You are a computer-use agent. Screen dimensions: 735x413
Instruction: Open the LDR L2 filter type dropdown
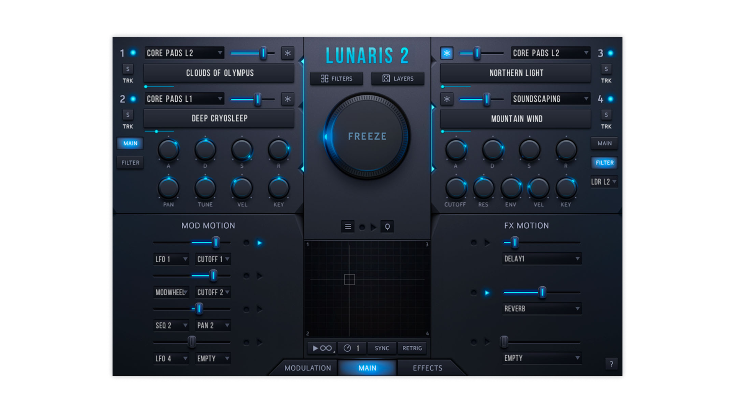604,182
